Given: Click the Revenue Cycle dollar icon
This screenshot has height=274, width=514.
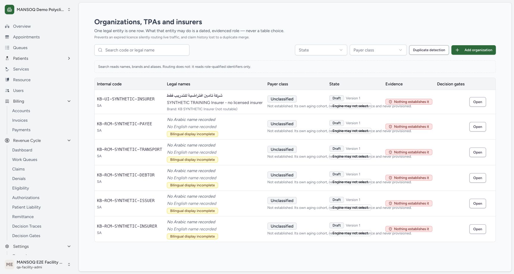Looking at the screenshot, I should 7,140.
